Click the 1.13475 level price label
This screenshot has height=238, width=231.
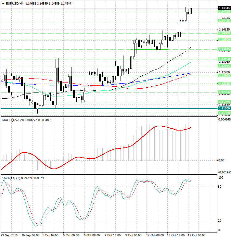(224, 49)
